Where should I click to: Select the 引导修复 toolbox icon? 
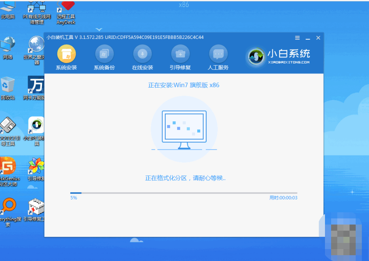(x=180, y=54)
